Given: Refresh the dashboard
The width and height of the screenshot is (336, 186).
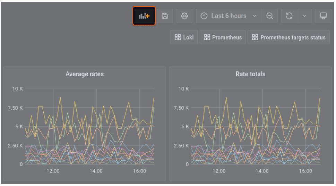Looking at the screenshot, I should click(x=289, y=16).
